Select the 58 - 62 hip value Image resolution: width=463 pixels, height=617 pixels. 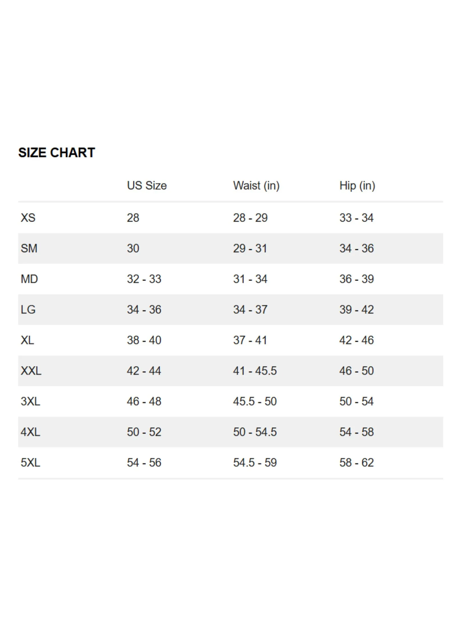[x=356, y=462]
